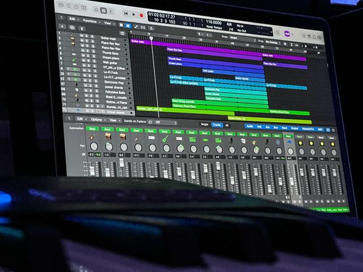Image resolution: width=363 pixels, height=272 pixels.
Task: Open the Keep Tempo dropdown in LCD
Action: 214,27
